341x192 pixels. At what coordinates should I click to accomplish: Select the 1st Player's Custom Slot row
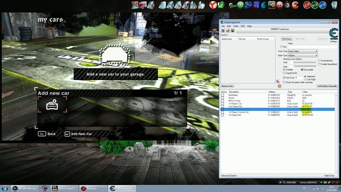coord(278,112)
